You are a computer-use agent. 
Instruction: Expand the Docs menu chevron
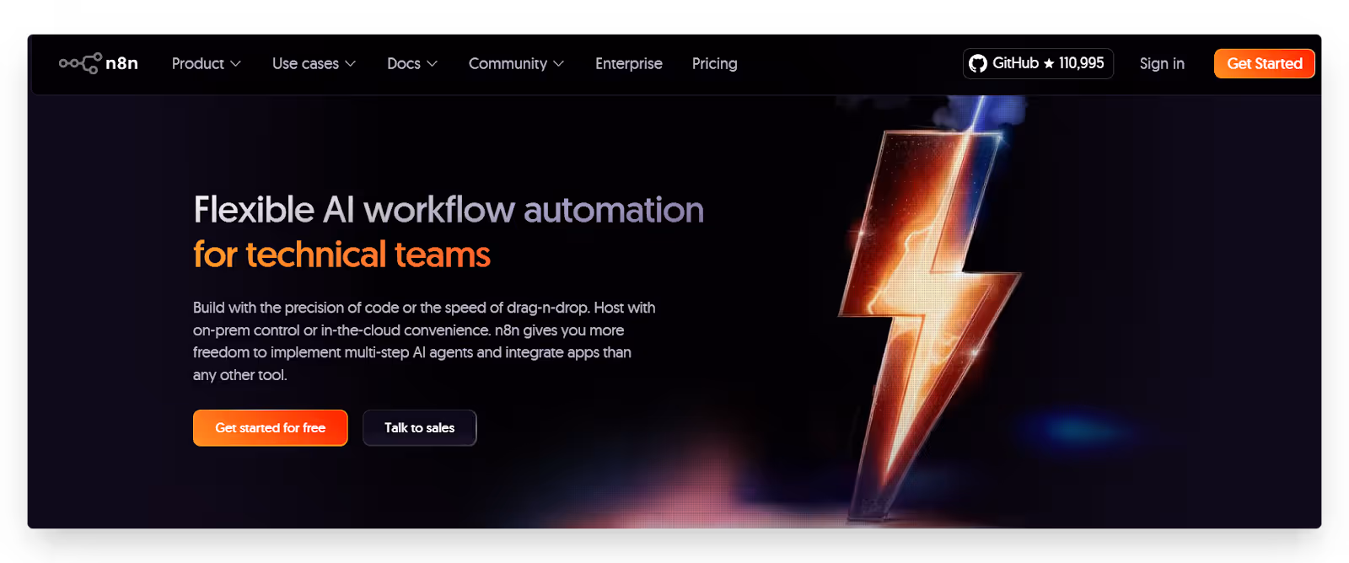tap(433, 64)
